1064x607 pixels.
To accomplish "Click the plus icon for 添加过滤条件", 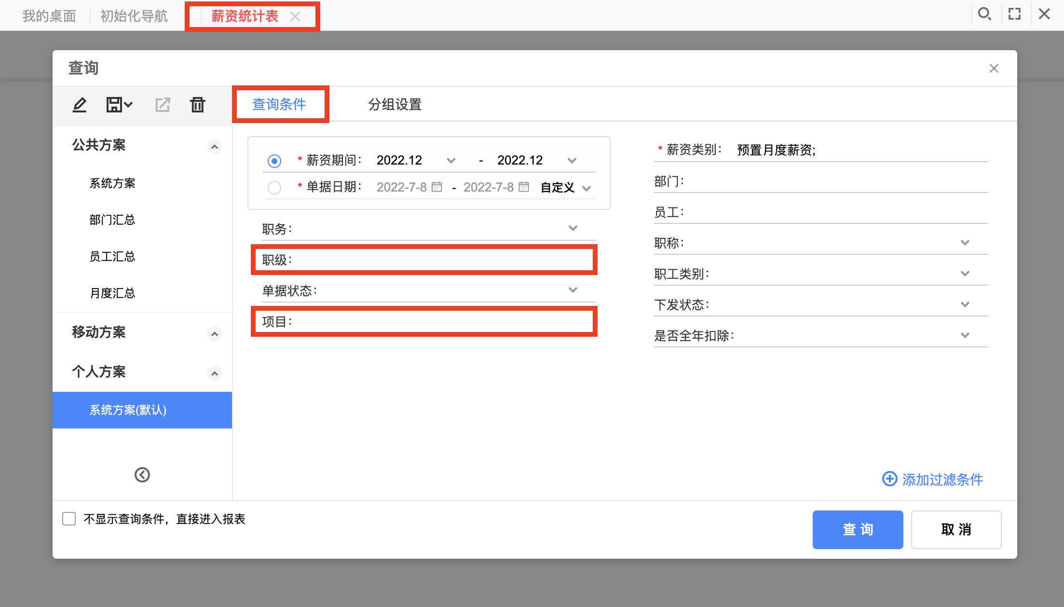I will click(x=889, y=479).
